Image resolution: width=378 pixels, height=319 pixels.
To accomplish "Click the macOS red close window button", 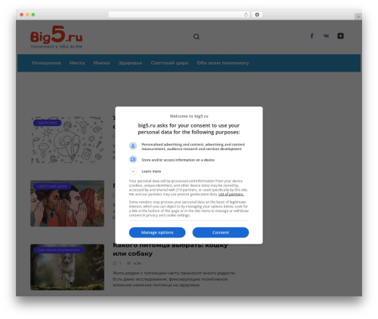I will (22, 14).
